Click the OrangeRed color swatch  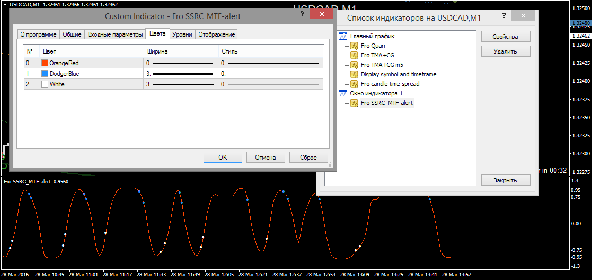coord(45,63)
